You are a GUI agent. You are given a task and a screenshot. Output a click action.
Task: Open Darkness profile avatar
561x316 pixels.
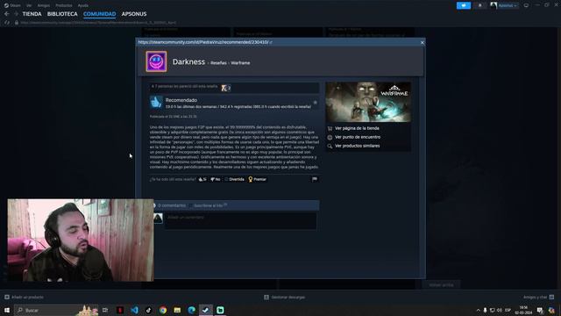[156, 61]
